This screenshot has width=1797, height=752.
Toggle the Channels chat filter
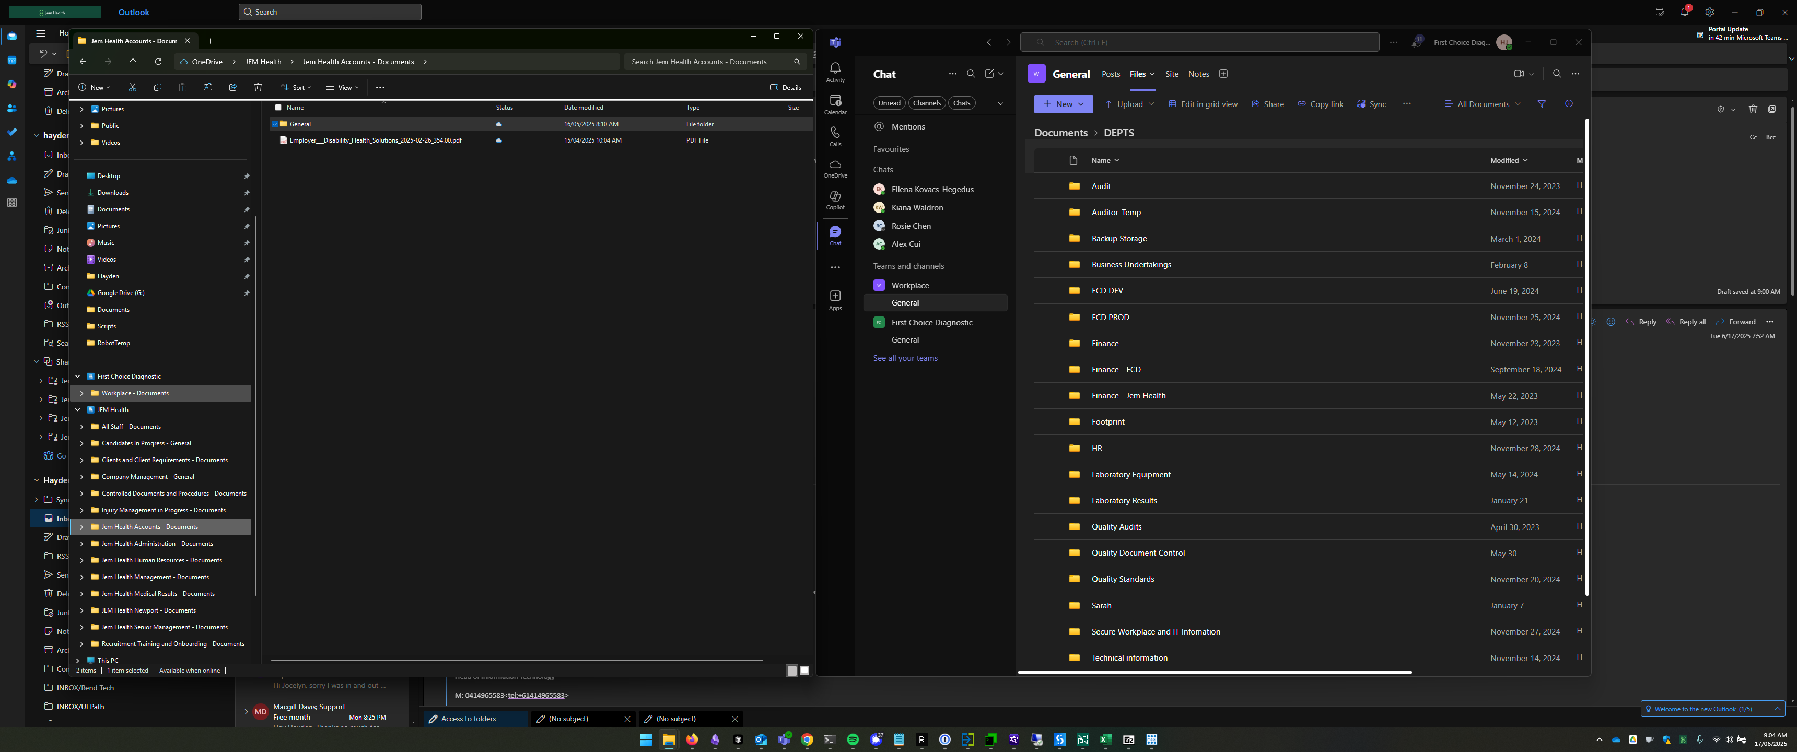[926, 103]
